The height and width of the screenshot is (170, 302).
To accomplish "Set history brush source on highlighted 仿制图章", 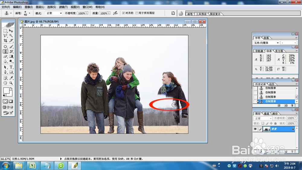I will click(x=255, y=101).
